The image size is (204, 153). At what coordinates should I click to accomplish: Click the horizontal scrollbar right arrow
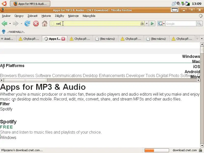198,80
